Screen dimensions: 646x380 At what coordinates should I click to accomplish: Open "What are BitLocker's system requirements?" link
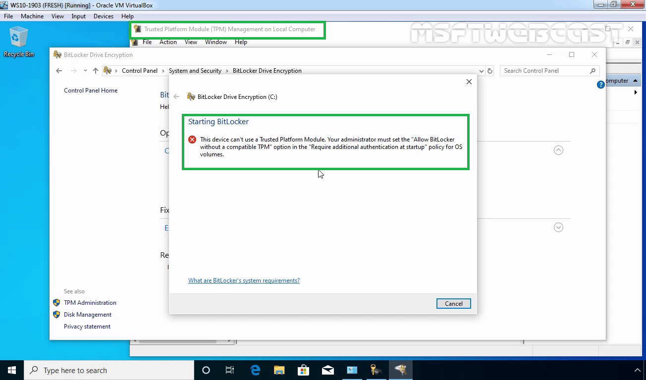pyautogui.click(x=244, y=281)
